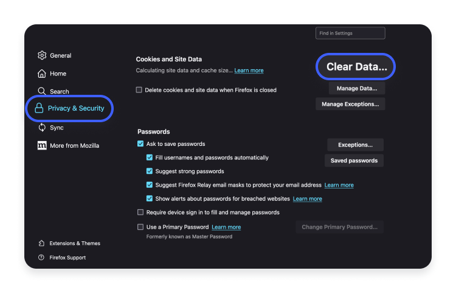Viewport: 456px width, 293px height.
Task: Click the Search magnifier icon
Action: 42,91
